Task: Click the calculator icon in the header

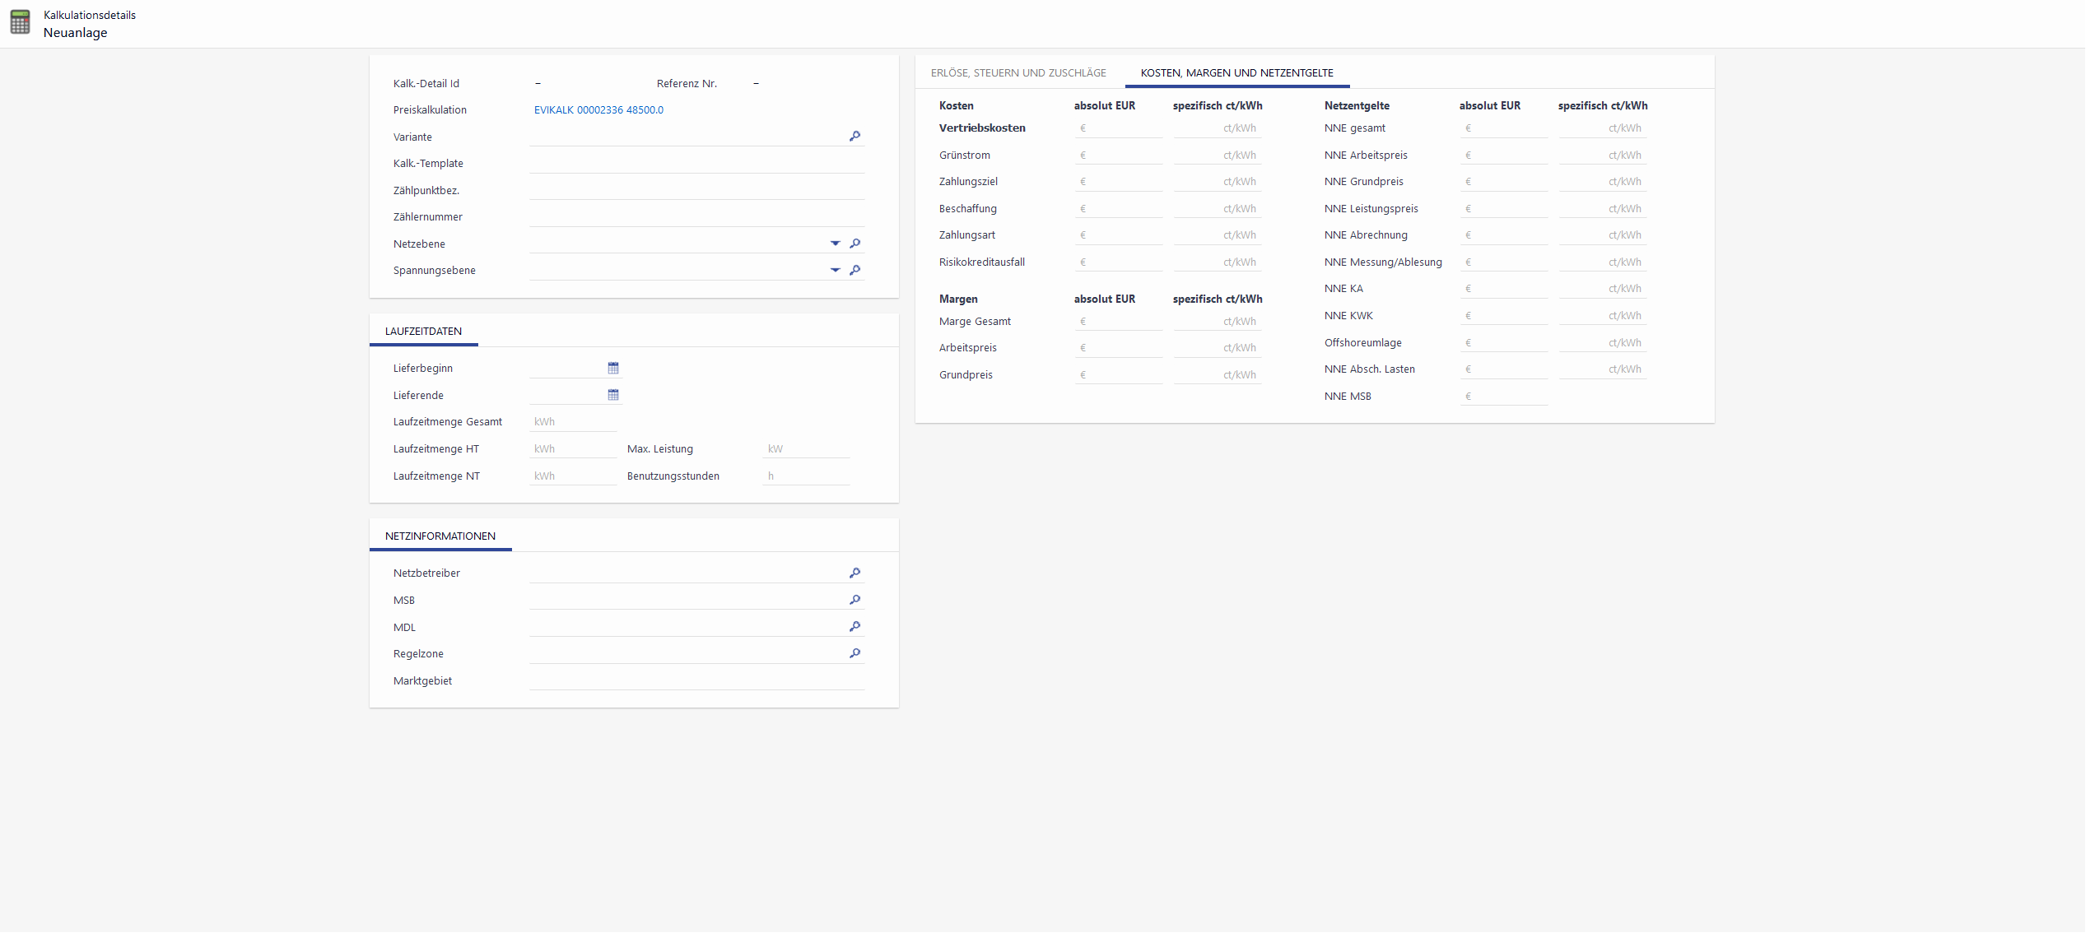Action: pos(21,23)
